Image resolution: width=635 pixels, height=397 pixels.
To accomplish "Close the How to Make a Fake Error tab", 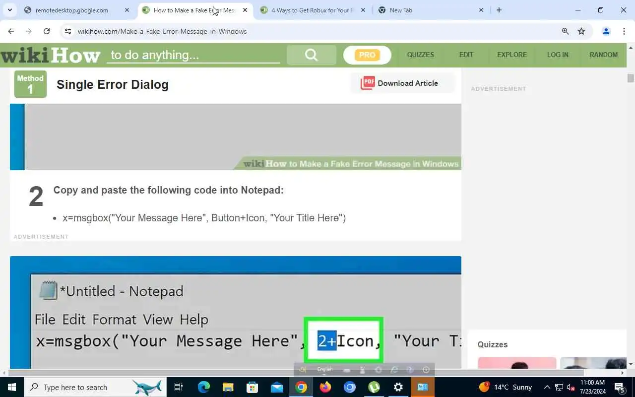I will click(x=245, y=10).
